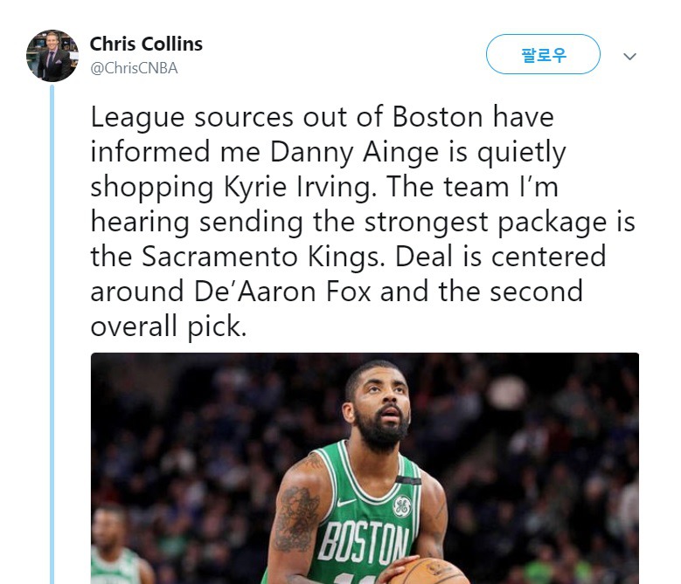The image size is (681, 584).
Task: Click "De'Aaron Fox" in the tweet text
Action: (282, 291)
